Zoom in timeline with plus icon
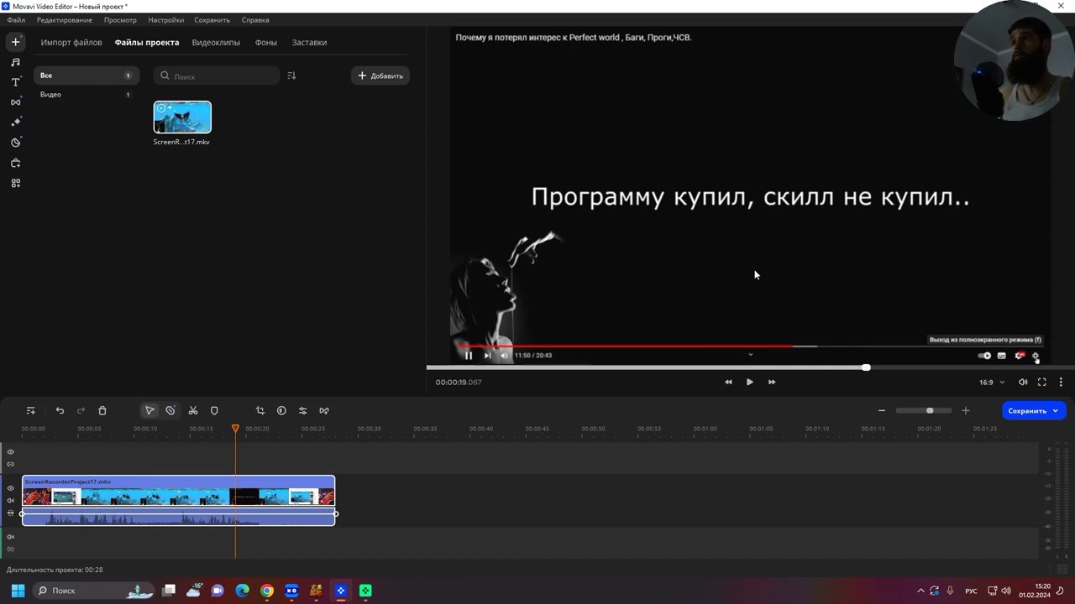Image resolution: width=1075 pixels, height=604 pixels. click(x=965, y=410)
